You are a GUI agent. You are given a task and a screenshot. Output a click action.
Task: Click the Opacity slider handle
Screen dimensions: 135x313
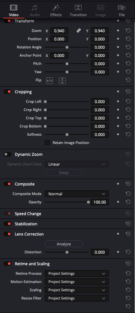point(88,202)
